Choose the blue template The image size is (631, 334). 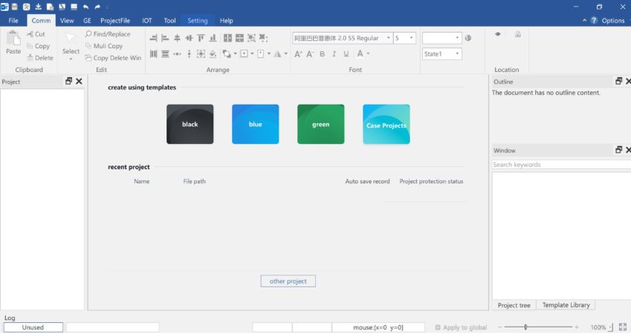(x=256, y=124)
